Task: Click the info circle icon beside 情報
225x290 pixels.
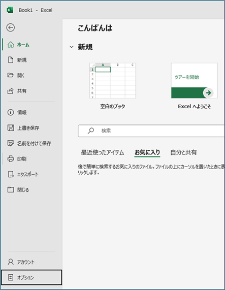Action: click(x=11, y=112)
